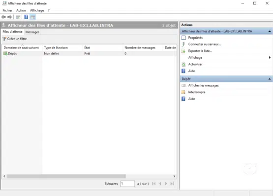
Task: Click the show/hide console tree icon
Action: click(x=18, y=17)
